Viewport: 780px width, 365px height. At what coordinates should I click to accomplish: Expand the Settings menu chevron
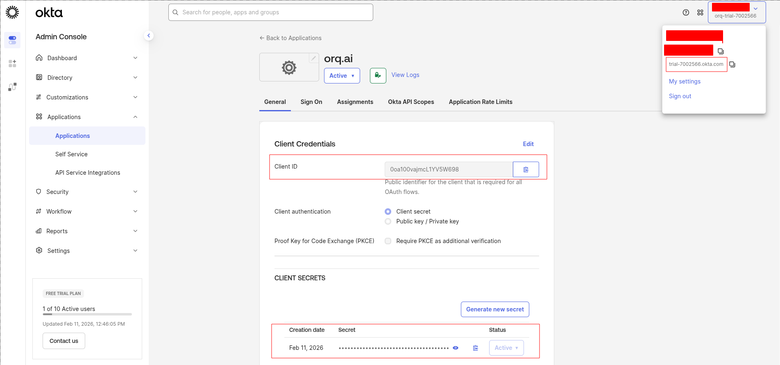tap(135, 250)
